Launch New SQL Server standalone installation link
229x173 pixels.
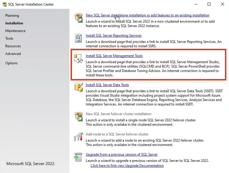147,15
